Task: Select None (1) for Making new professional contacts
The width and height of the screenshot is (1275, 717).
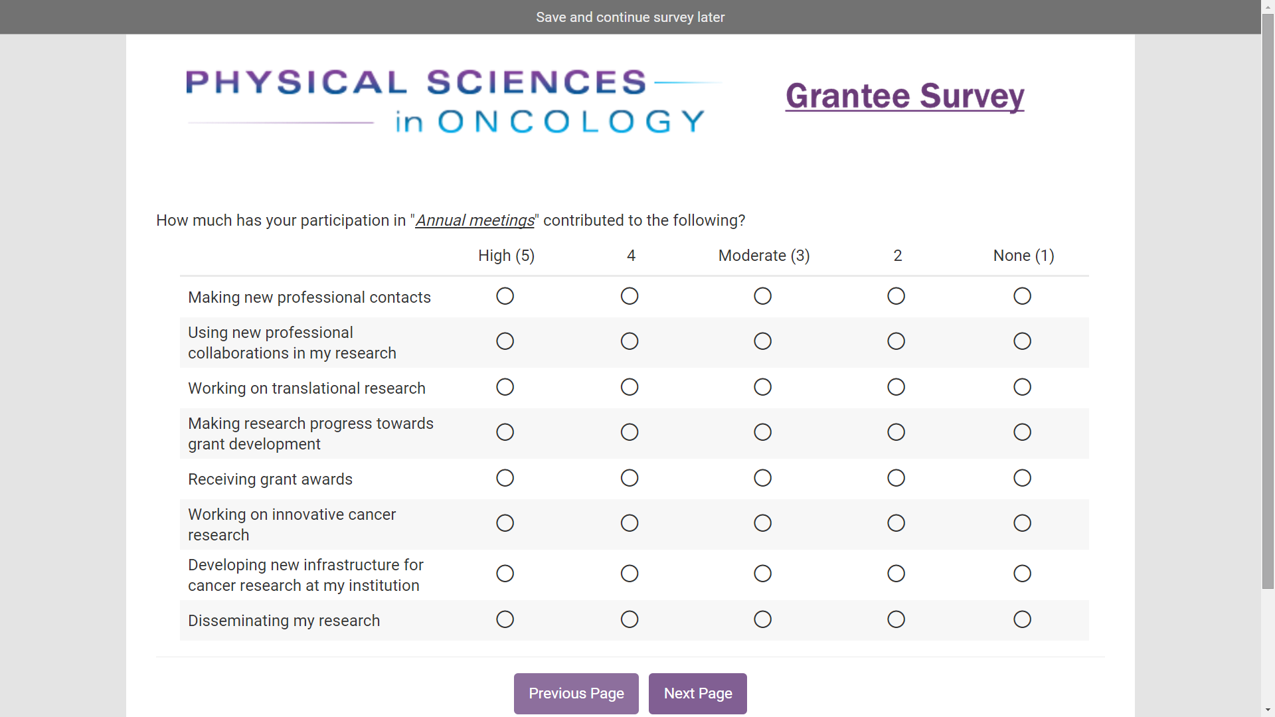Action: (1022, 296)
